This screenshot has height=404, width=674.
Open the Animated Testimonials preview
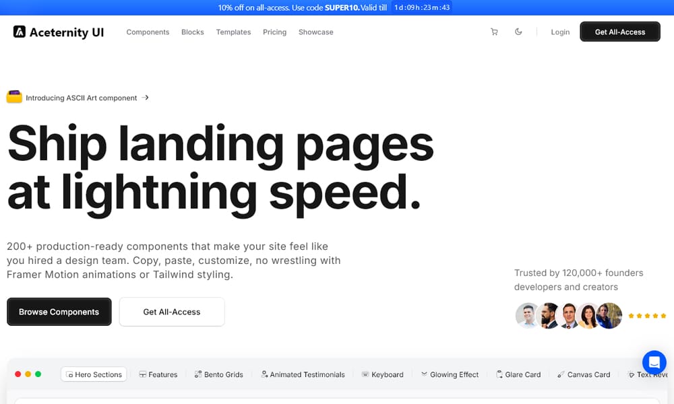(x=303, y=374)
